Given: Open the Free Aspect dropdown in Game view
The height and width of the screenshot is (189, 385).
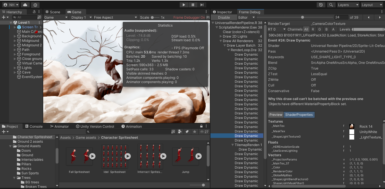Looking at the screenshot, I should [115, 17].
